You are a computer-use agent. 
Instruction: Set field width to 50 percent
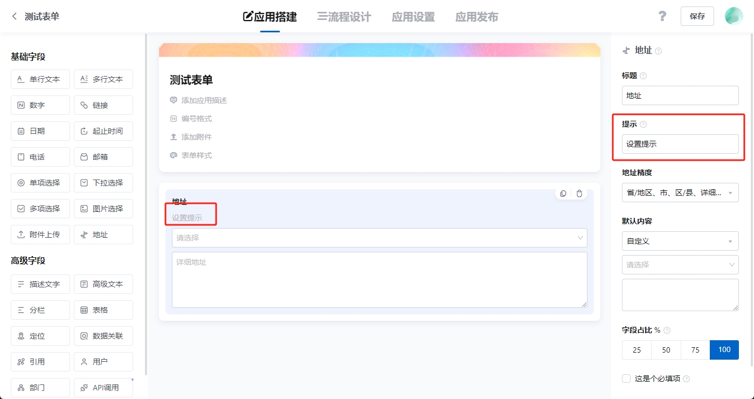[666, 350]
